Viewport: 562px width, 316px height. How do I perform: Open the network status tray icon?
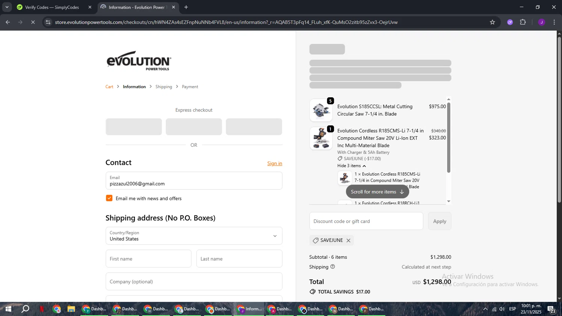click(x=494, y=309)
